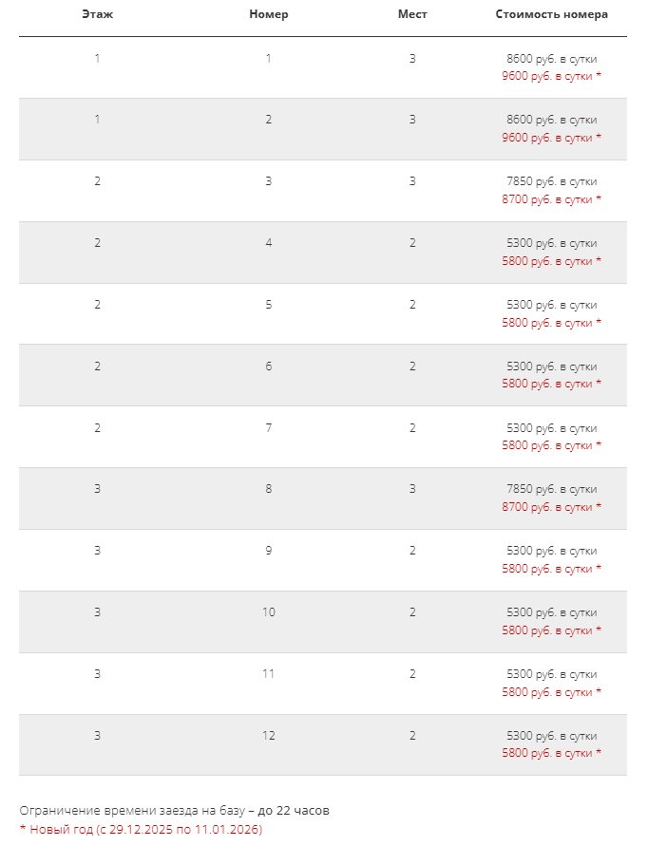This screenshot has width=648, height=846.
Task: Click the "Этаж" column header
Action: coord(97,14)
